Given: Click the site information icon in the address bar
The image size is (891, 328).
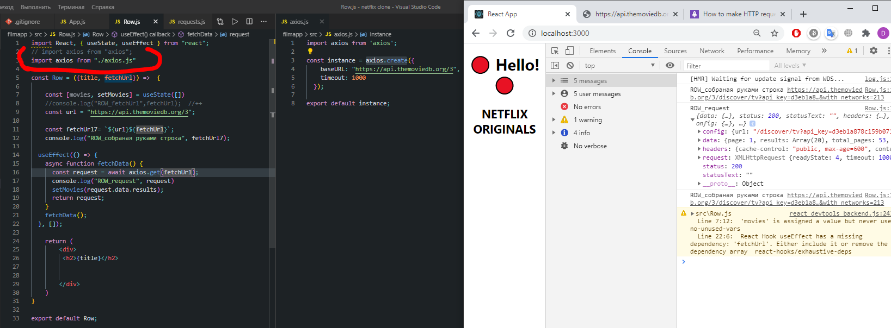Looking at the screenshot, I should click(x=532, y=33).
